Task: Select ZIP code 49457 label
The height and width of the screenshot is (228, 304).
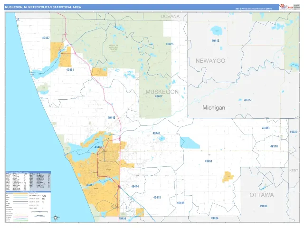Action: [x=159, y=96]
